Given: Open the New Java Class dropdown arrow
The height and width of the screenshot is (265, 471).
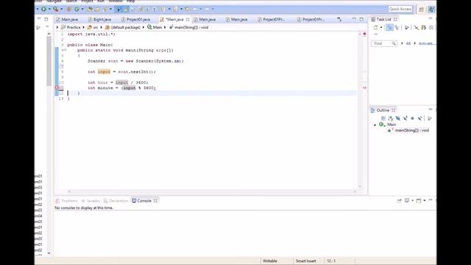Looking at the screenshot, I should coord(82,9).
